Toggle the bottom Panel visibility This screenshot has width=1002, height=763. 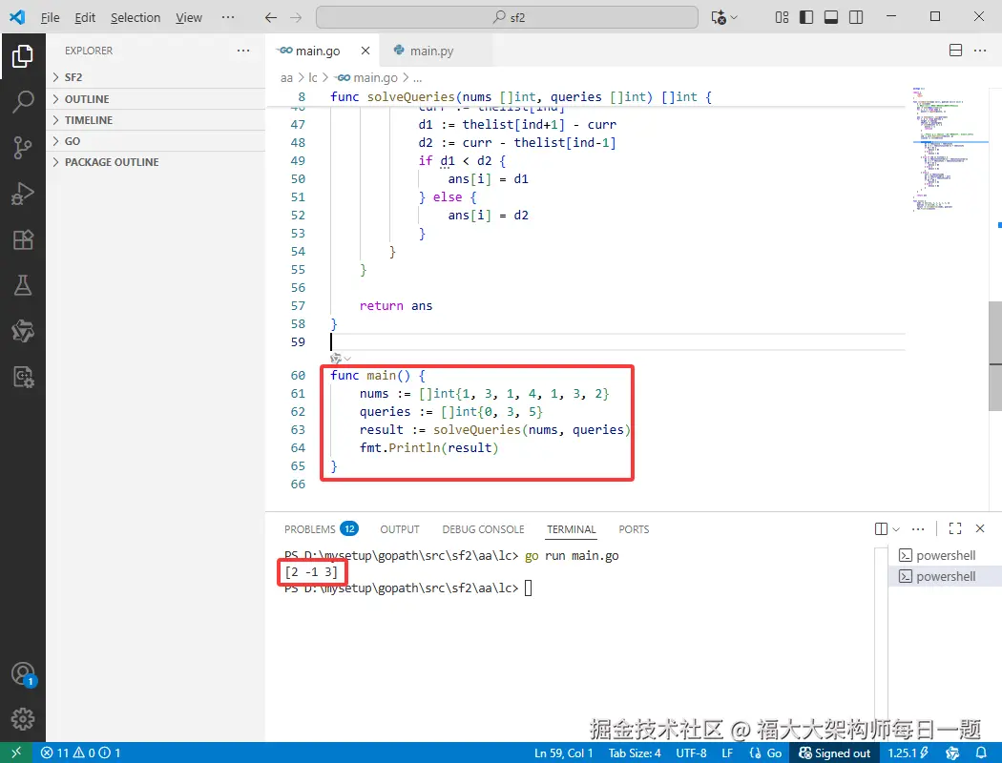click(831, 17)
